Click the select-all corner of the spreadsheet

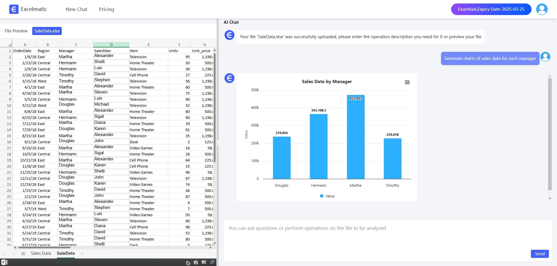click(9, 45)
